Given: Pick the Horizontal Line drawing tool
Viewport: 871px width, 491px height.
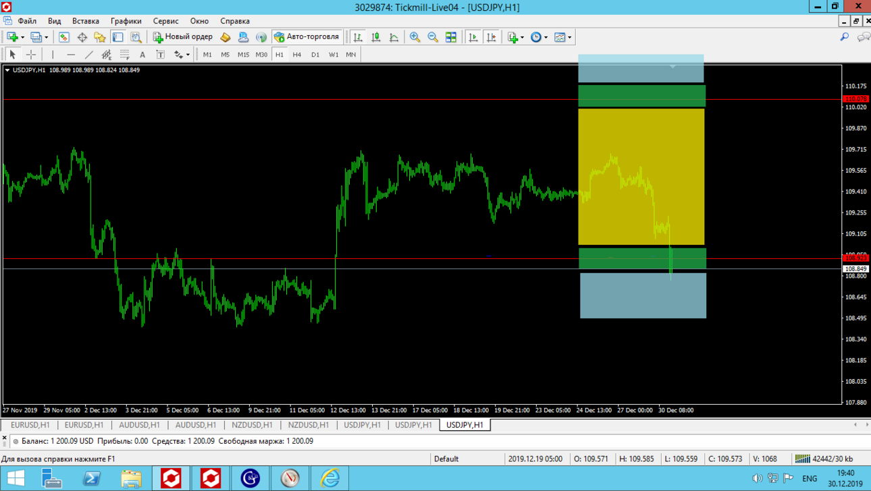Looking at the screenshot, I should point(71,55).
